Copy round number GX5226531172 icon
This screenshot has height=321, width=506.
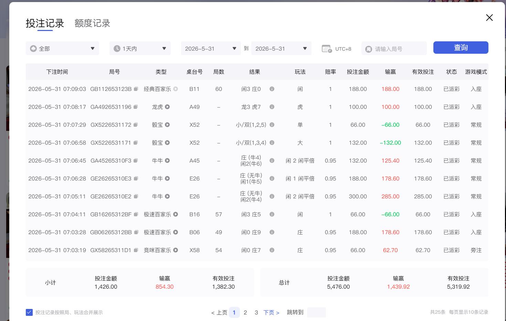136,125
